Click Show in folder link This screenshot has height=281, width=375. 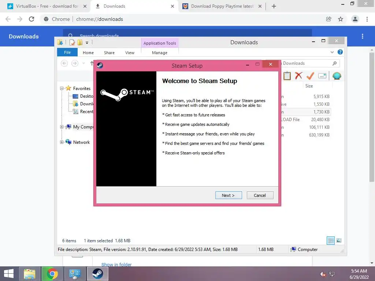(116, 265)
